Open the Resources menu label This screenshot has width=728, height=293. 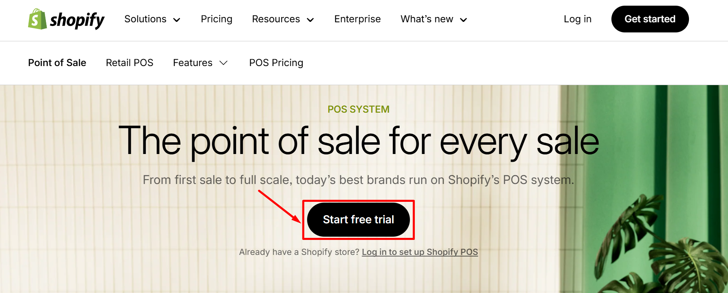coord(276,19)
